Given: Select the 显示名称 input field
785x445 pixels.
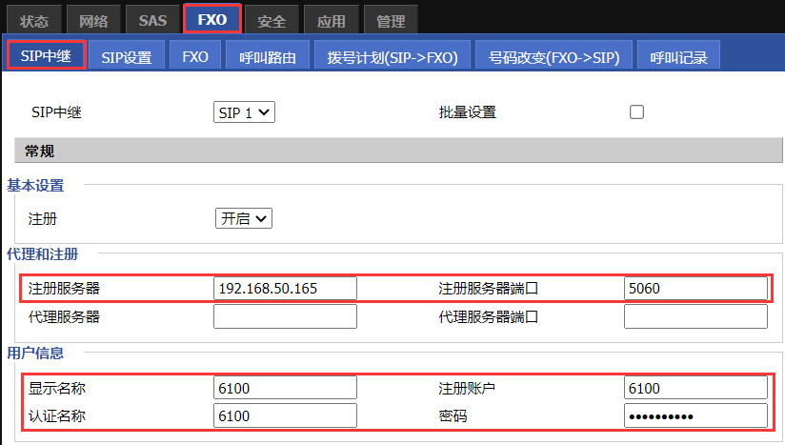Looking at the screenshot, I should 285,388.
